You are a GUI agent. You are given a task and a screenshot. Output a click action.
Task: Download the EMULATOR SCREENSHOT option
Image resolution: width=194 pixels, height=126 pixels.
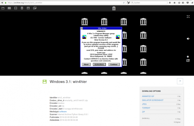tap(153, 100)
